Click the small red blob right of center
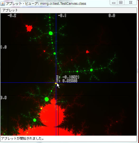The image size is (139, 143). [88, 52]
